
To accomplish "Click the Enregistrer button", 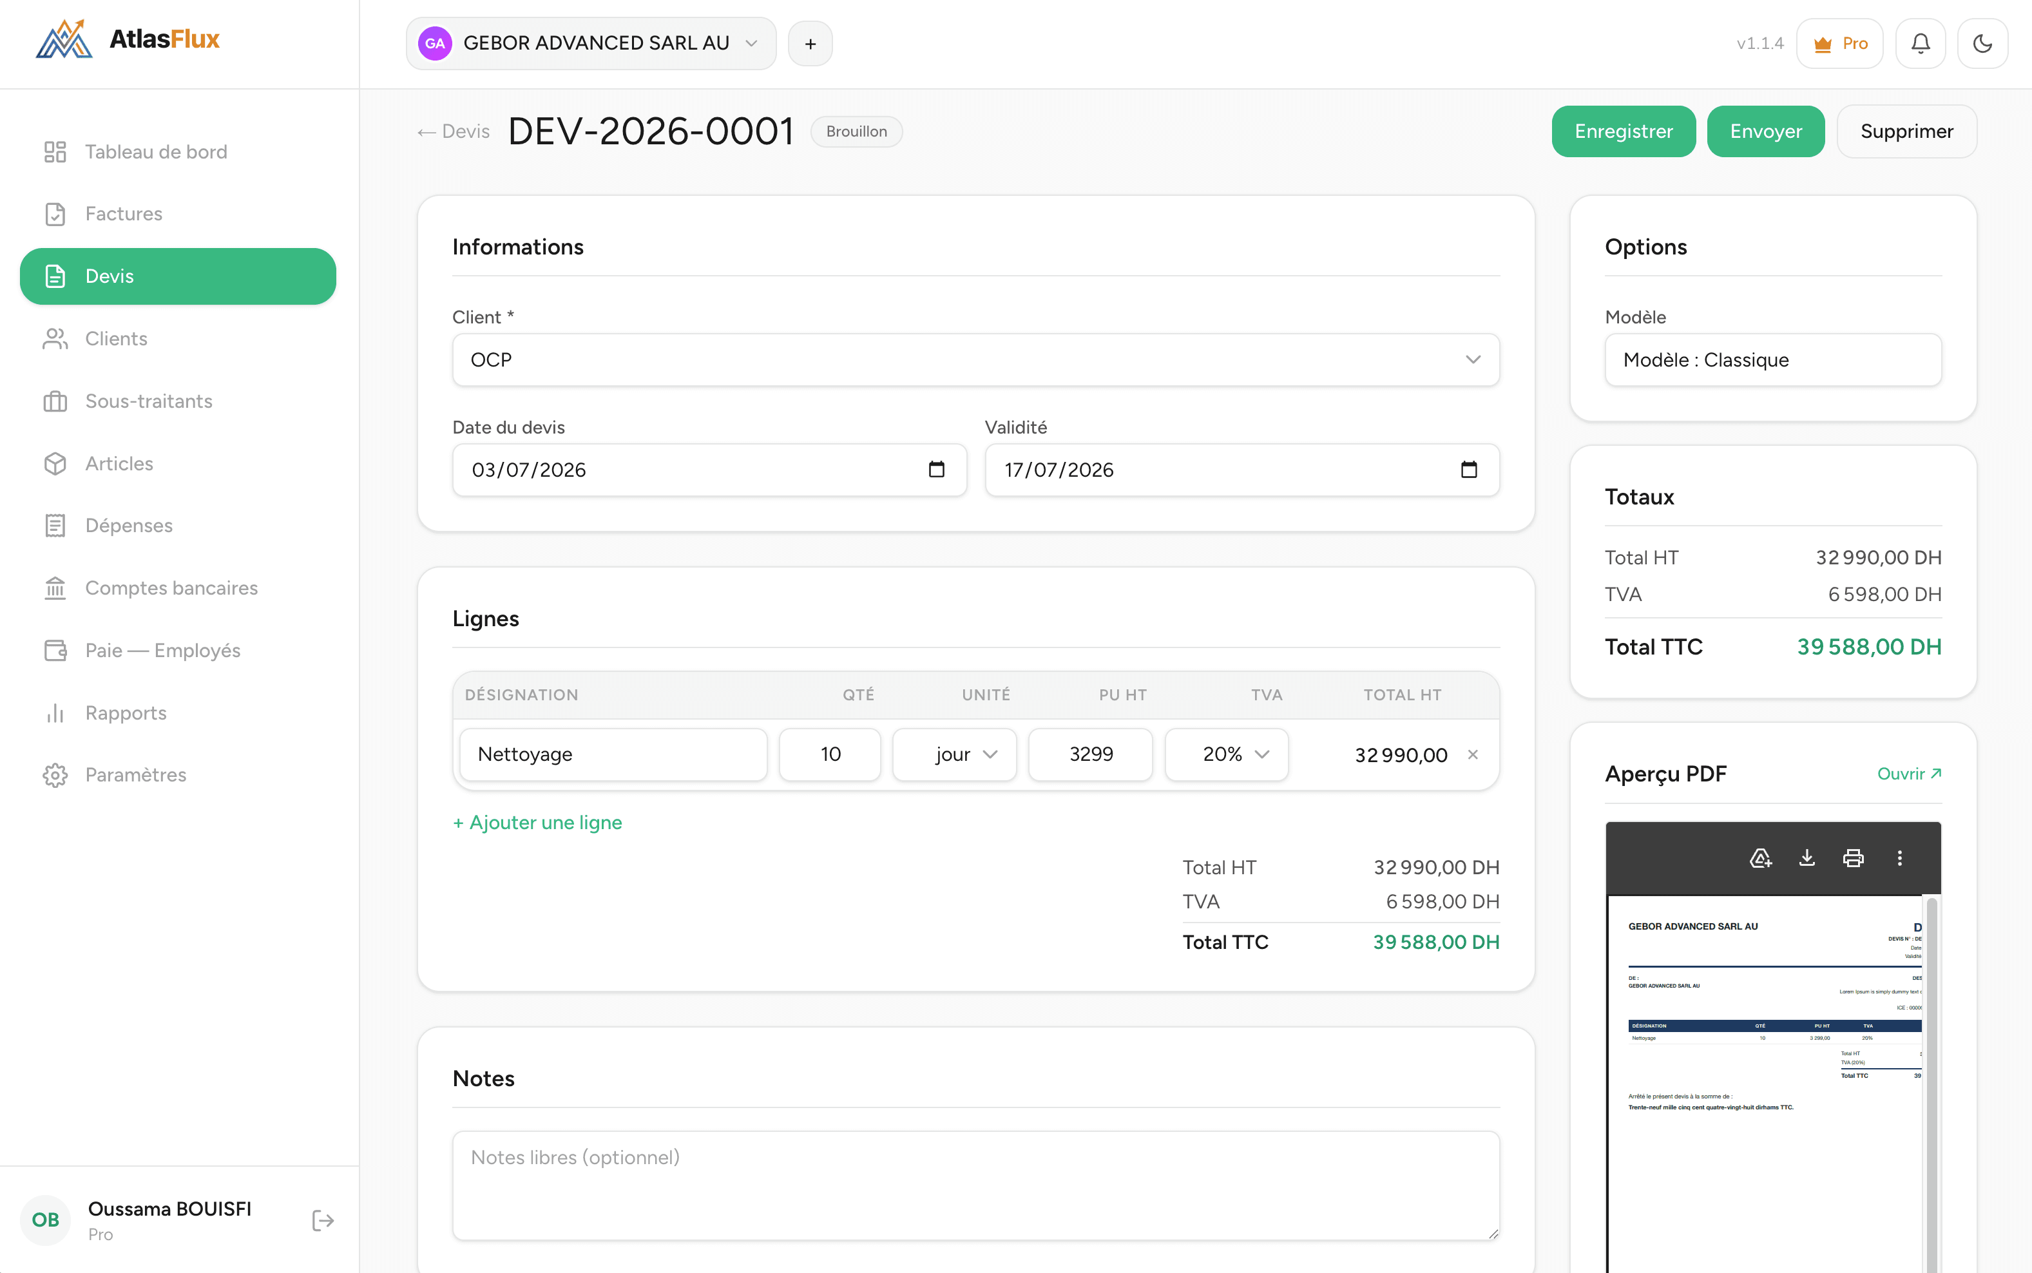I will [x=1624, y=131].
